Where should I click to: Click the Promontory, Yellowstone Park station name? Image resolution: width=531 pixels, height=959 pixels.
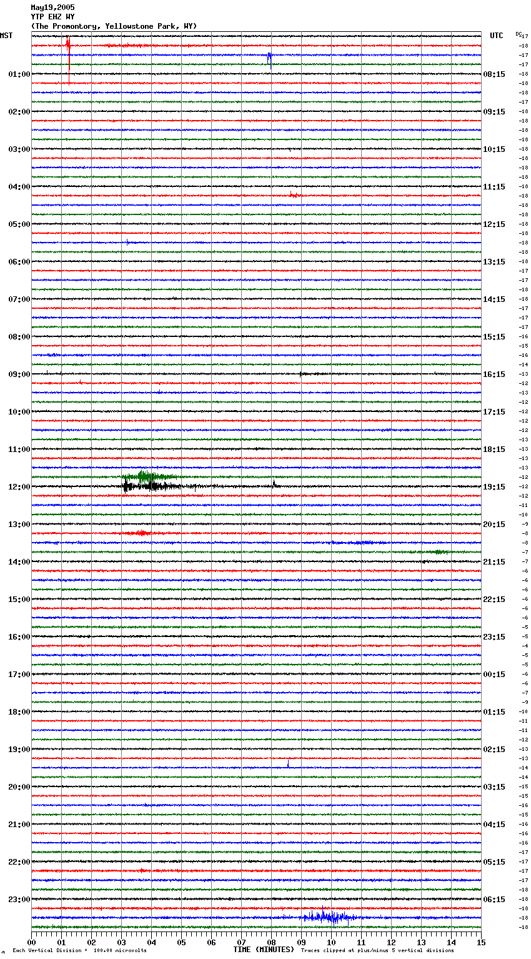pos(114,26)
